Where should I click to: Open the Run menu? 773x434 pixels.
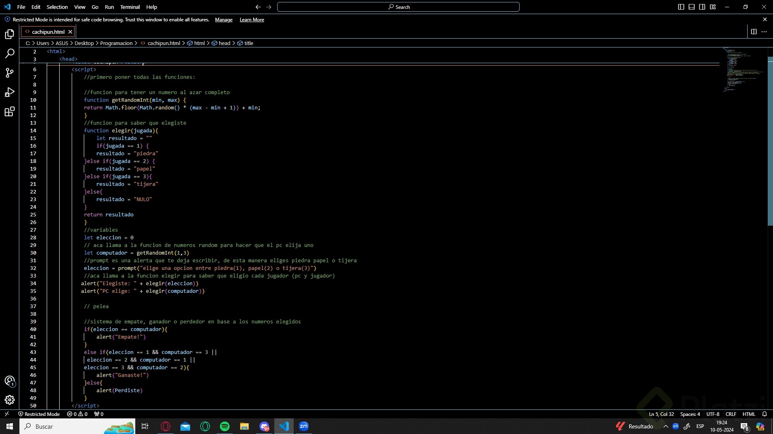click(109, 7)
